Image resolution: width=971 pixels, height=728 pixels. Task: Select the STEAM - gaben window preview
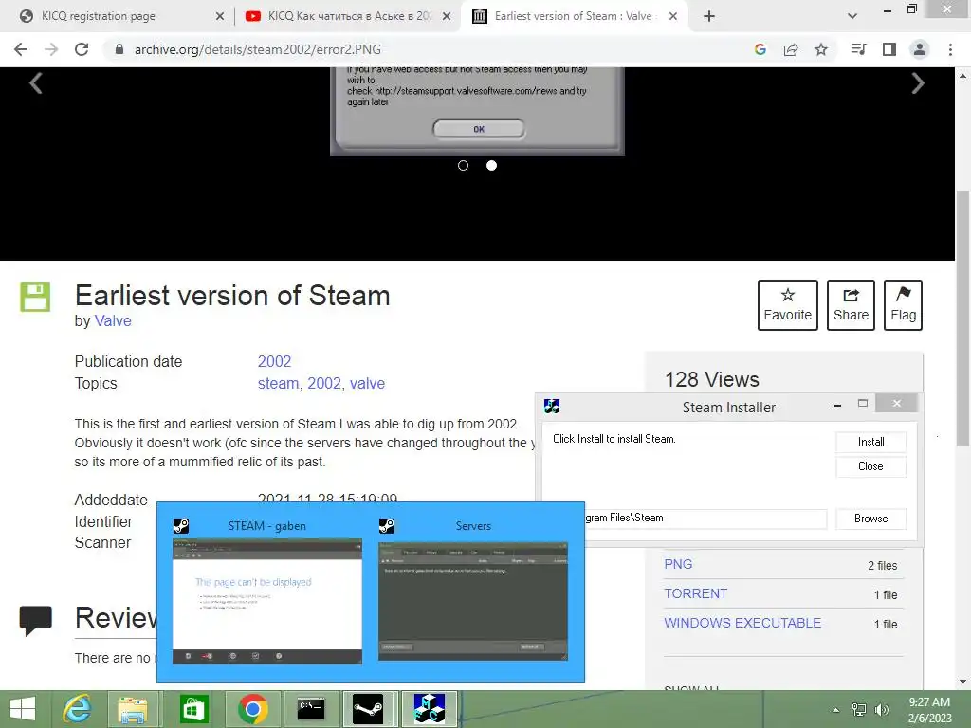point(266,591)
